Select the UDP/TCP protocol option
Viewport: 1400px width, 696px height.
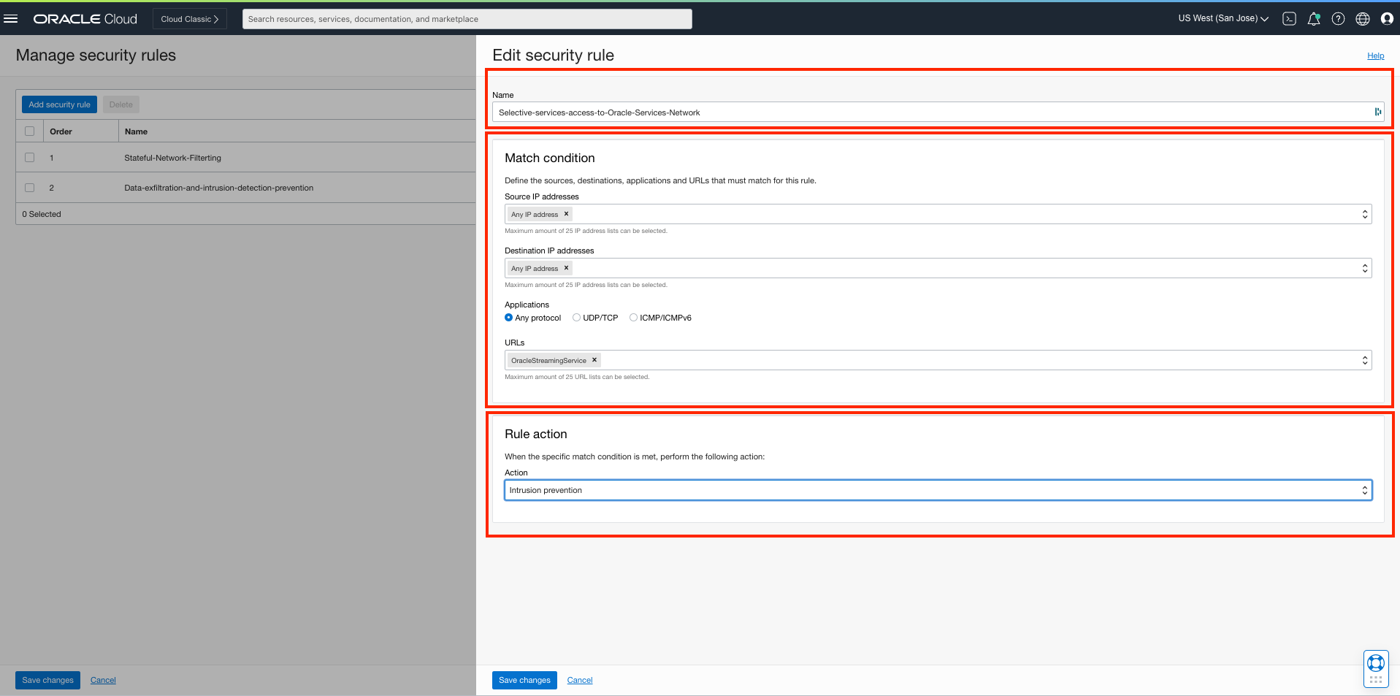576,317
